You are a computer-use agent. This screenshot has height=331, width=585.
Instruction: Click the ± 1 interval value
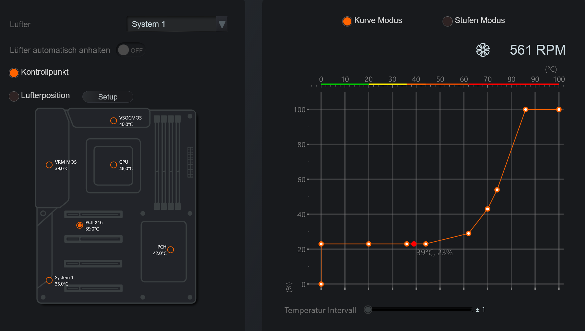(480, 309)
